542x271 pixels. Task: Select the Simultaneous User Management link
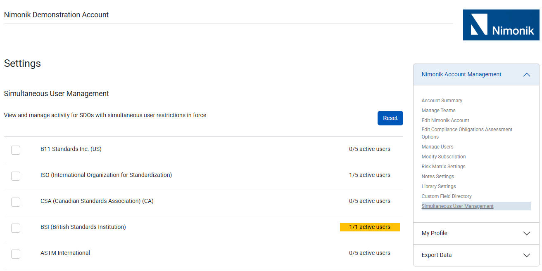point(457,206)
